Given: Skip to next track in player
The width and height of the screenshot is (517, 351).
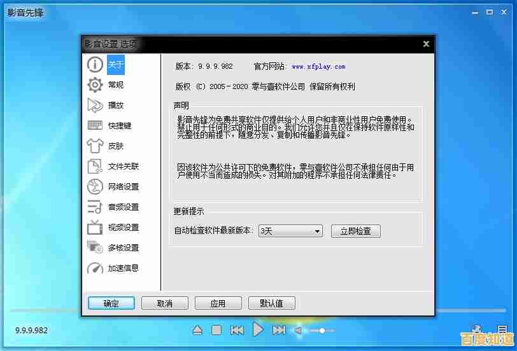Looking at the screenshot, I should coord(279,330).
